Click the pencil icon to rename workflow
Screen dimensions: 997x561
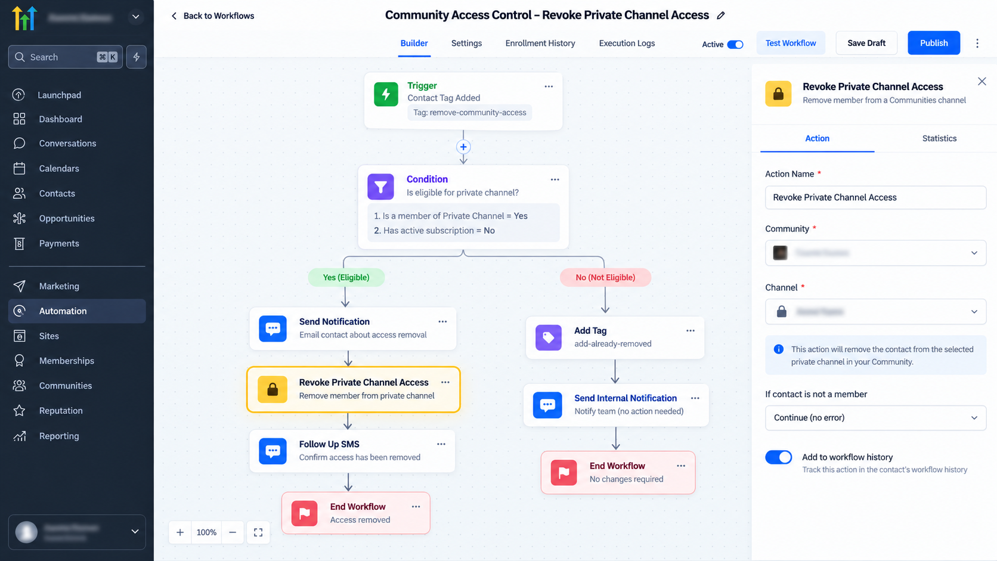721,16
